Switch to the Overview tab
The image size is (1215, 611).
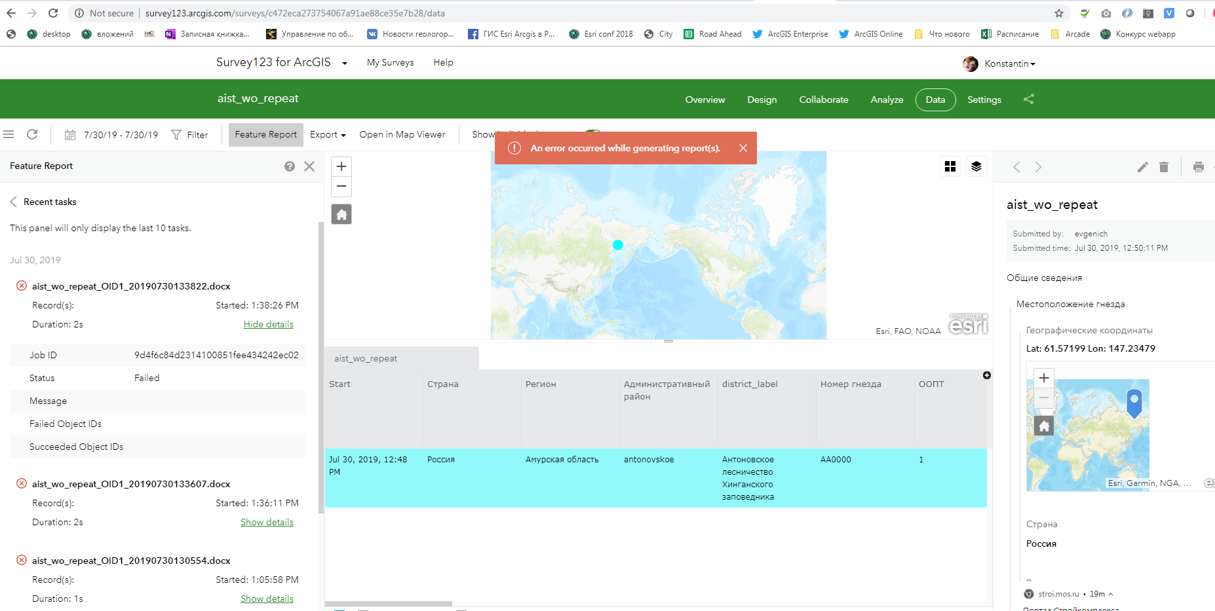point(705,100)
